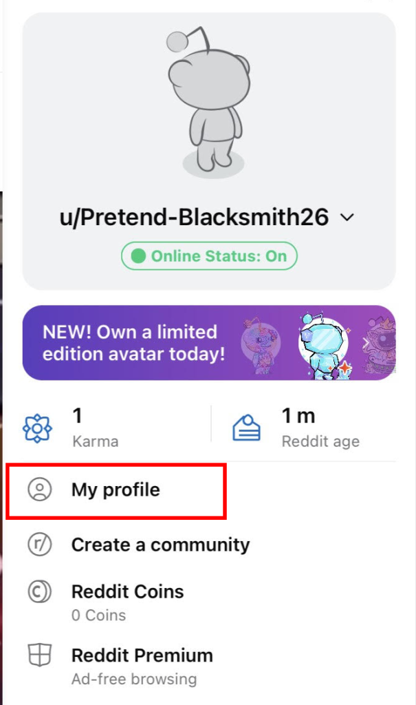Click the Reddit Coins coin icon
Image resolution: width=416 pixels, height=705 pixels.
pyautogui.click(x=40, y=592)
